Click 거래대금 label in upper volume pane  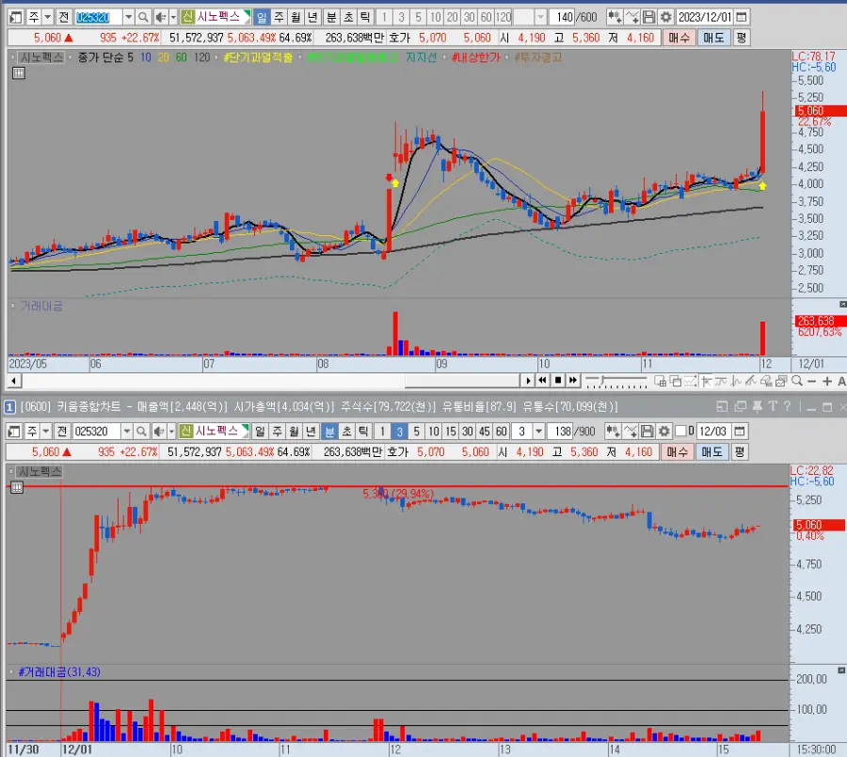(41, 307)
